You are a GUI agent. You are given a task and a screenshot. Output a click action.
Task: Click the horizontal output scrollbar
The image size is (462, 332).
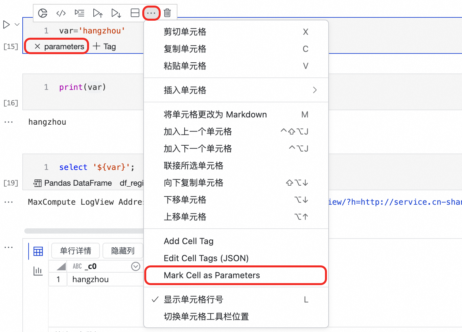click(84, 231)
